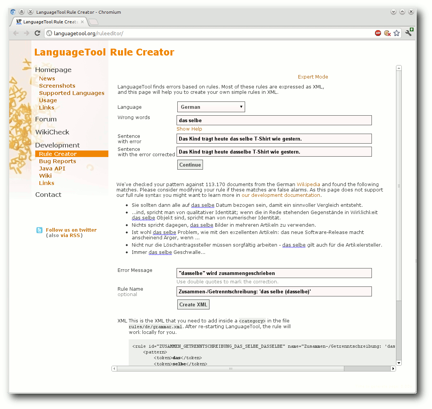Screen dimensions: 432x409
Task: Click the Sentence with error field
Action: [274, 139]
